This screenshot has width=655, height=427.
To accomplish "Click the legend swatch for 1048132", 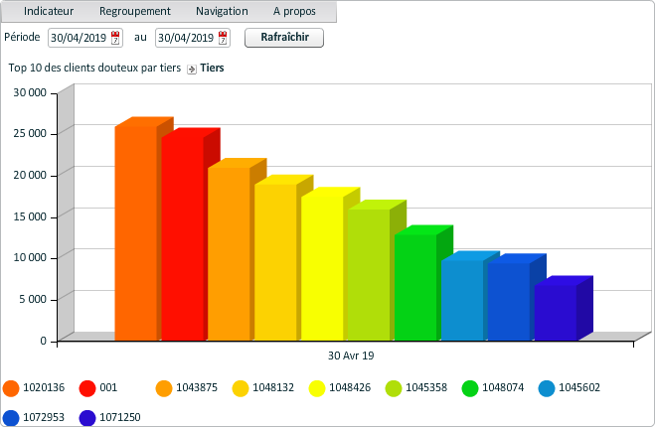I will [x=241, y=388].
